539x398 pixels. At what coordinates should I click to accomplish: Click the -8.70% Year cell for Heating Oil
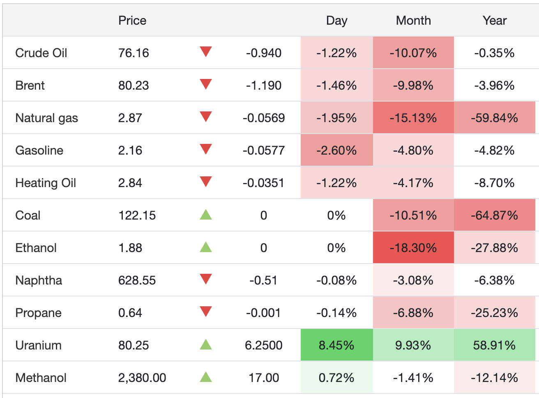(495, 183)
